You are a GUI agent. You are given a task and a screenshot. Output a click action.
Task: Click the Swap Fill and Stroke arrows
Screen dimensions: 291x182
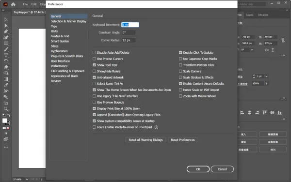pyautogui.click(x=9, y=115)
